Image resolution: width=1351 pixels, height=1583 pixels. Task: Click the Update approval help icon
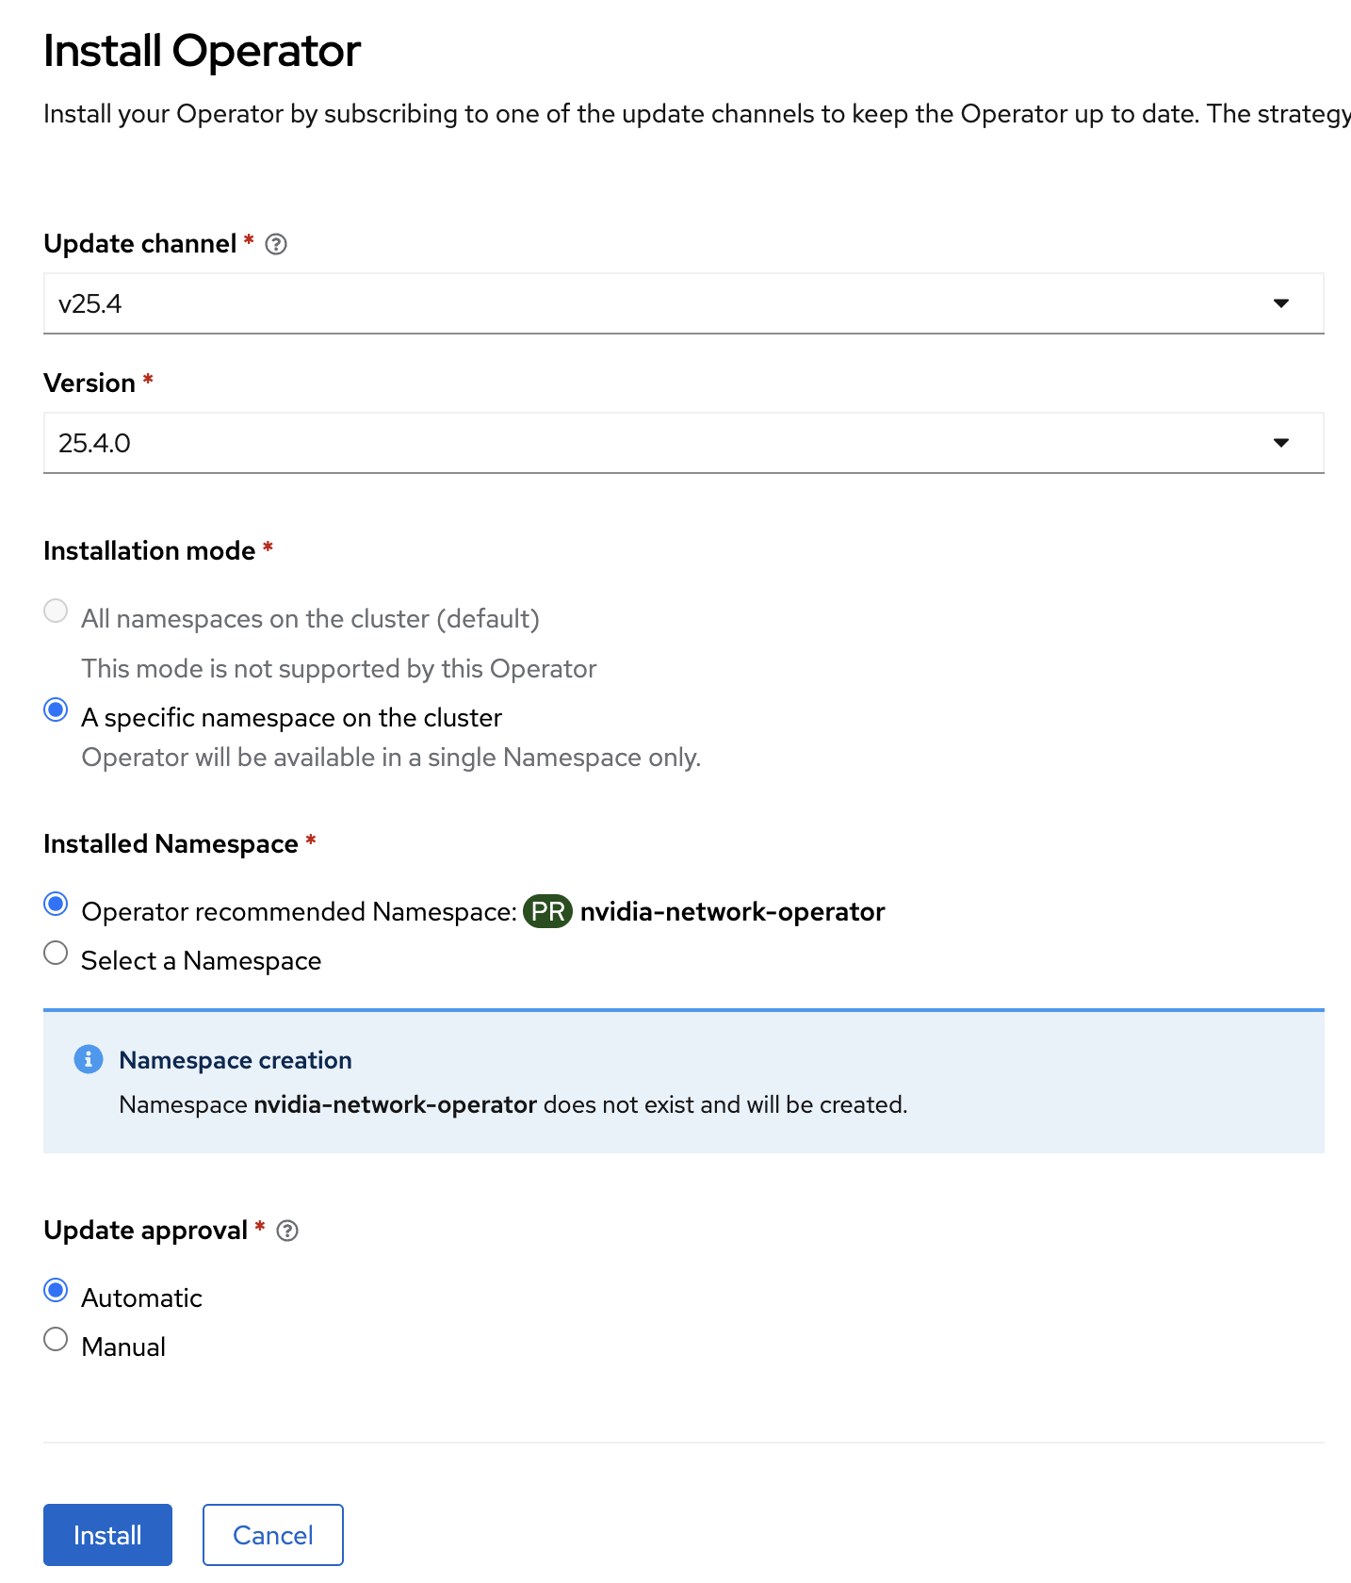pos(287,1232)
